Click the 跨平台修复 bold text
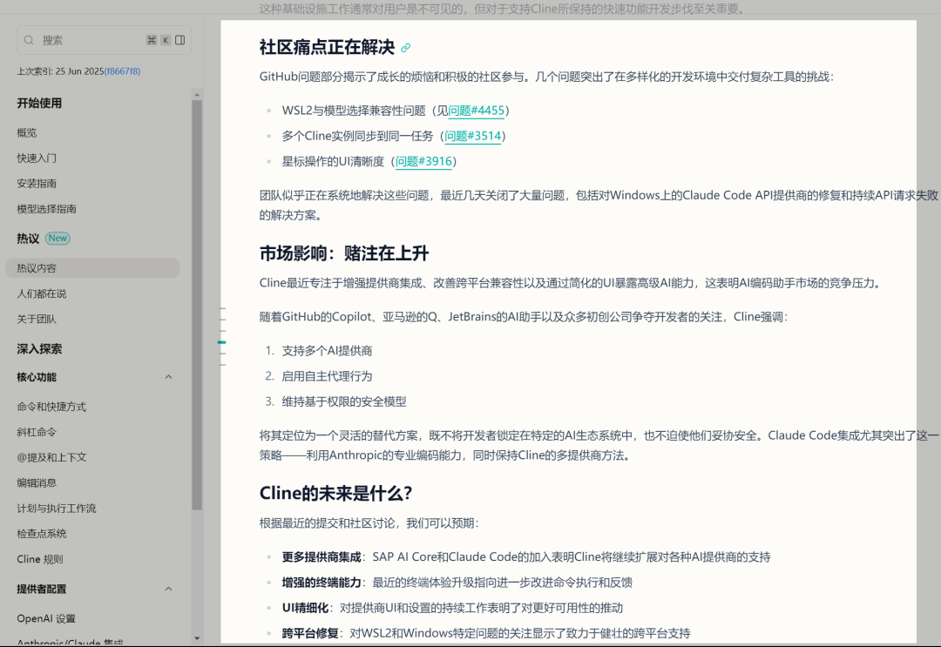The width and height of the screenshot is (941, 647). [310, 633]
